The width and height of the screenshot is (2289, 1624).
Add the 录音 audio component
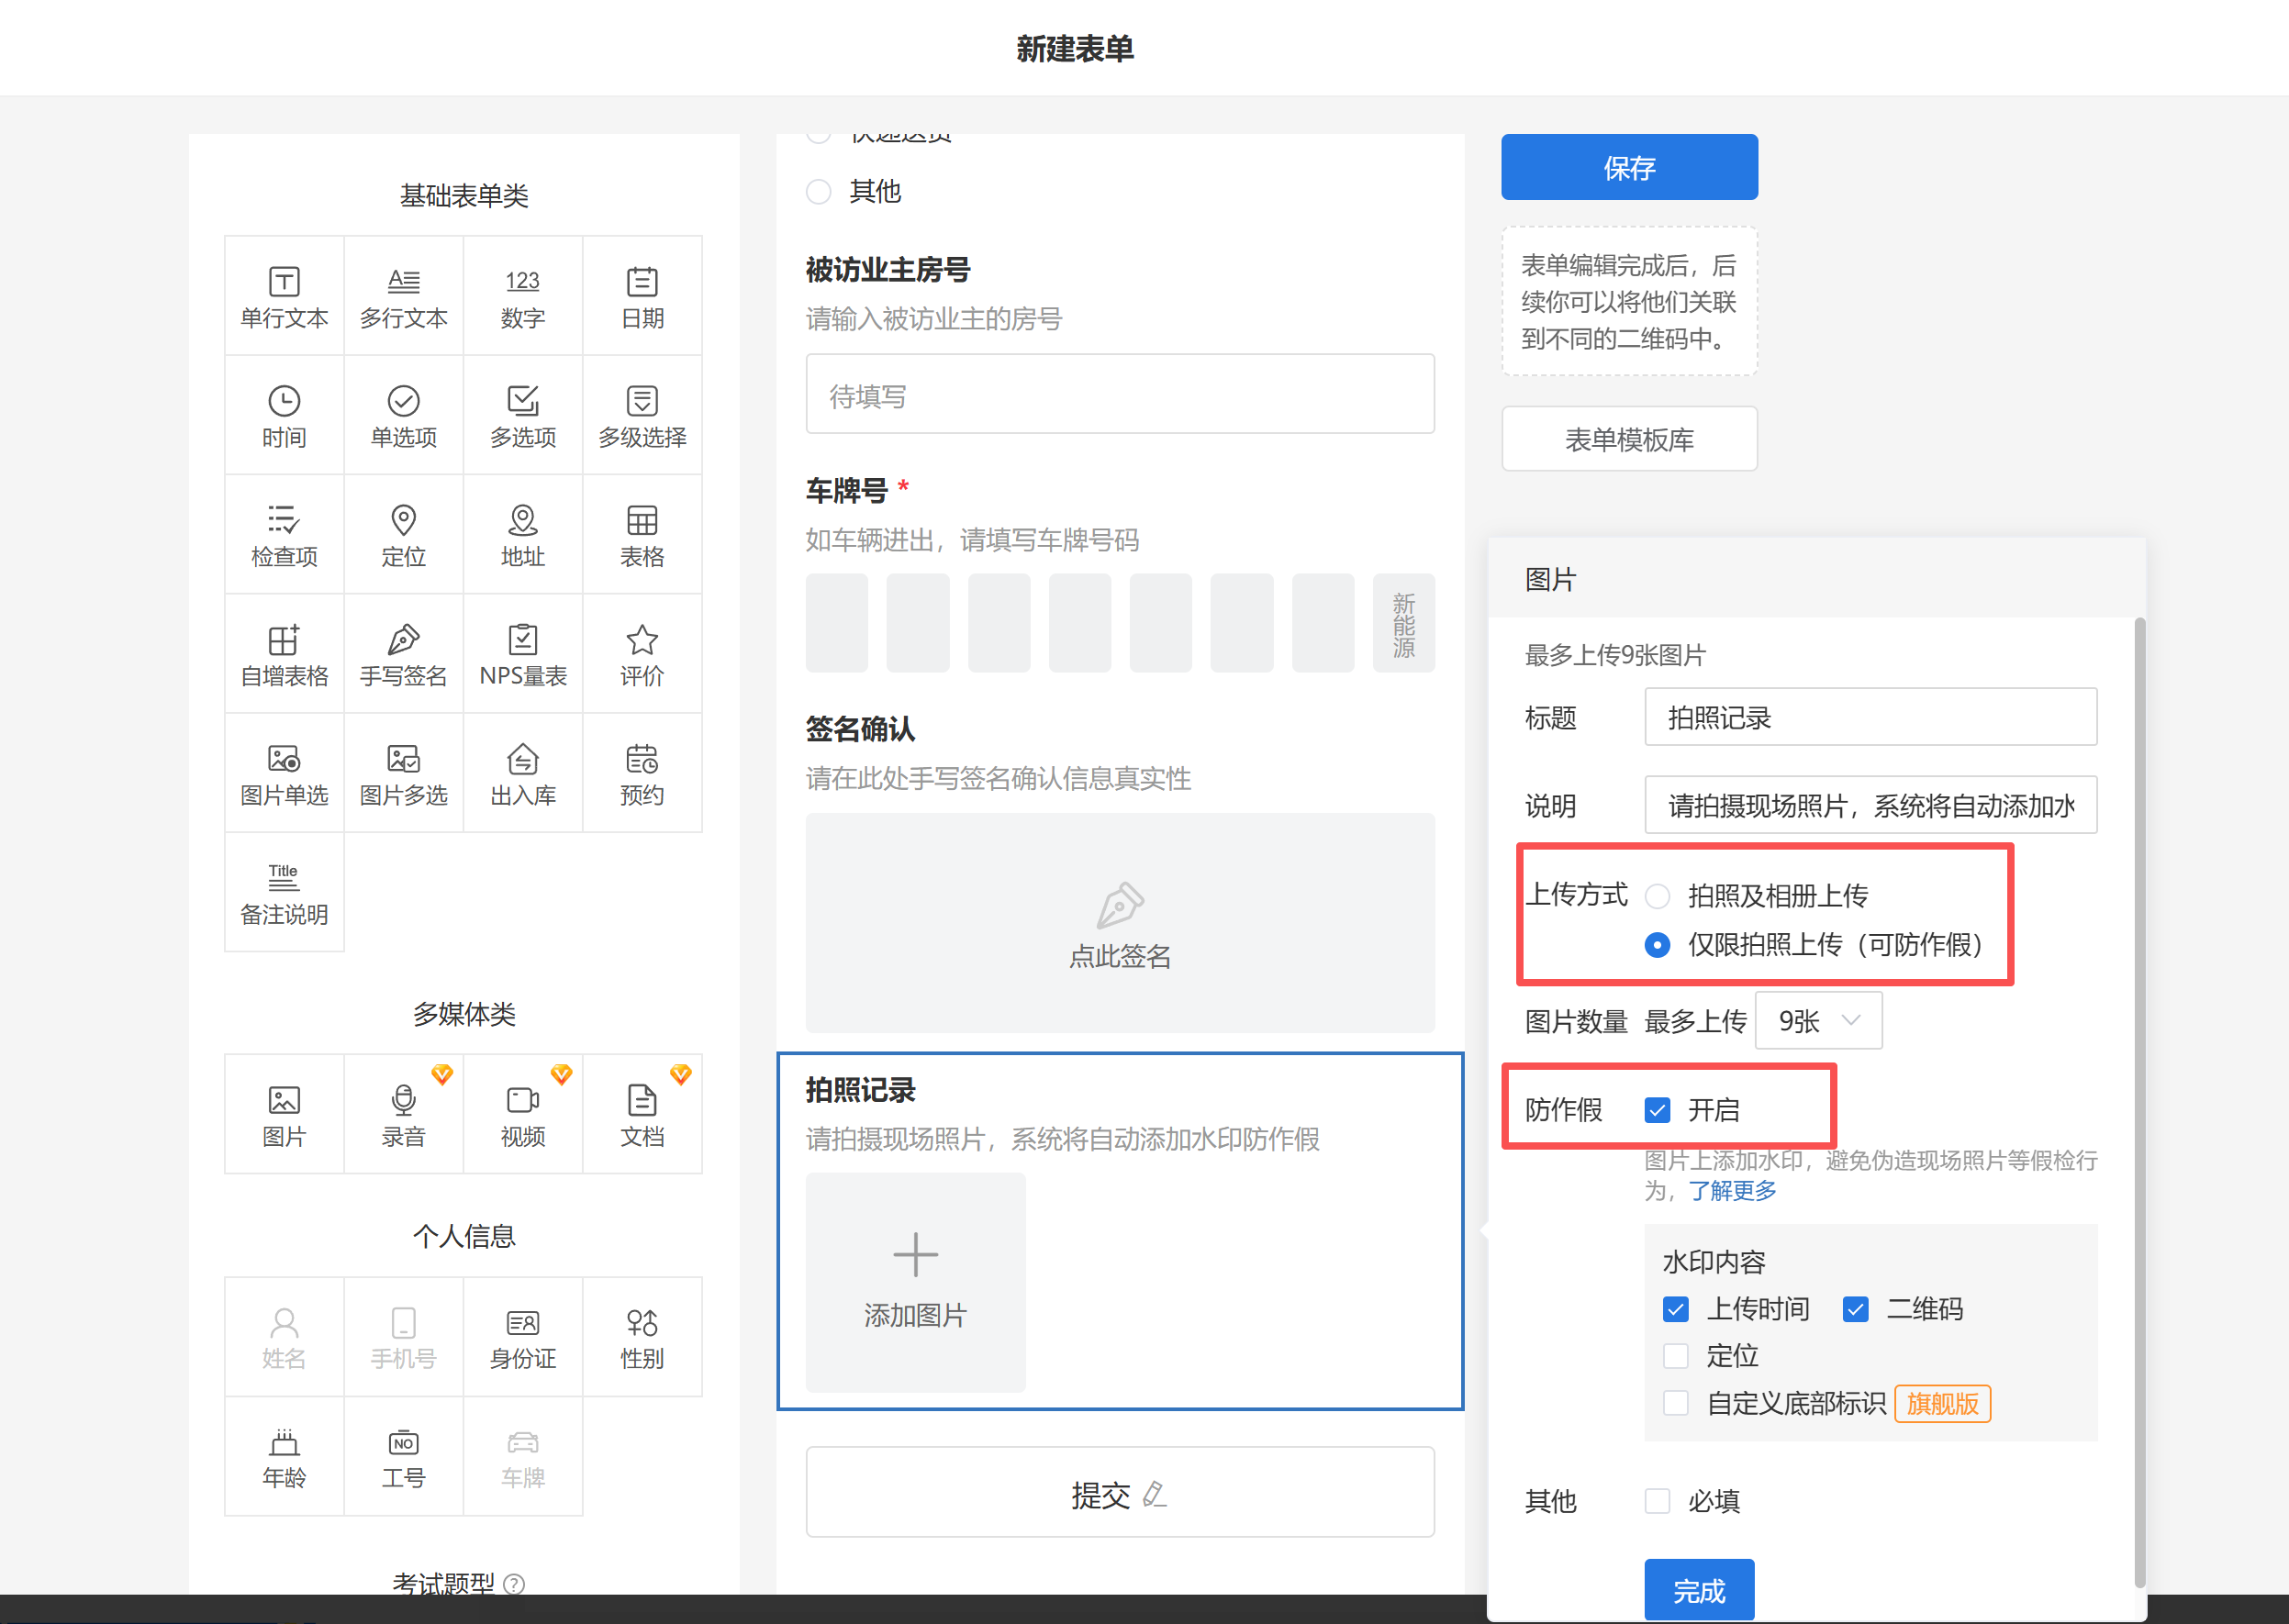coord(403,1114)
